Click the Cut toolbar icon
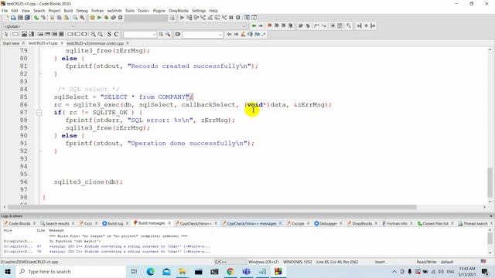 [x=52, y=18]
